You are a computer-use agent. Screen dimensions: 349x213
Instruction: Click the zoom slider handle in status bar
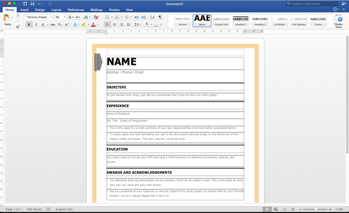click(316, 209)
